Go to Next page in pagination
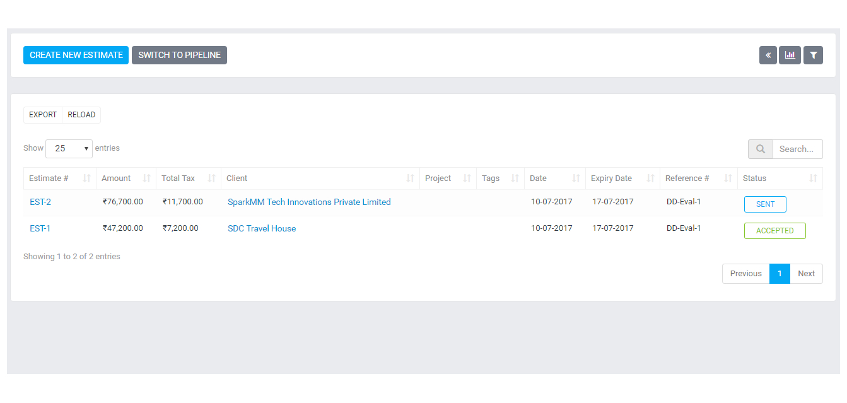Image resolution: width=847 pixels, height=403 pixels. [806, 274]
